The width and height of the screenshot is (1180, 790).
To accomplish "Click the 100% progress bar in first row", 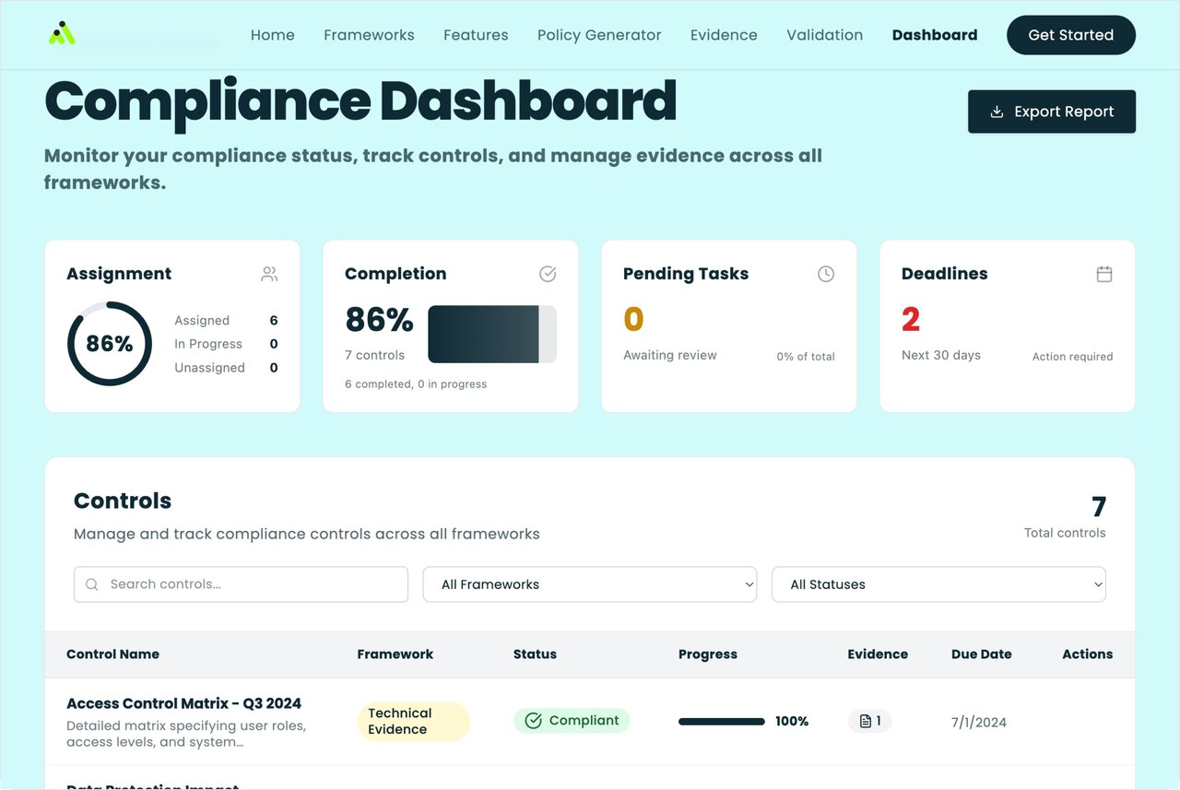I will 721,722.
